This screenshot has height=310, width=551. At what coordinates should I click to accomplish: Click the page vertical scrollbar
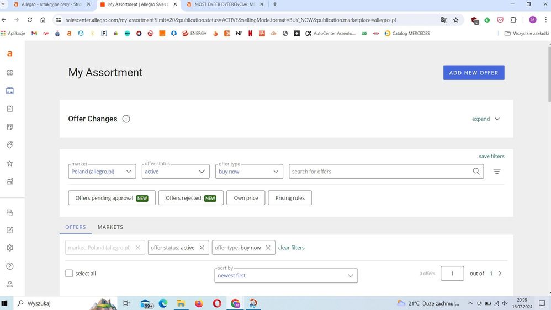tap(549, 74)
